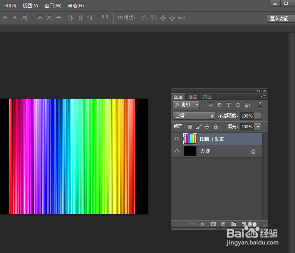
Task: Collapse the layers panel to icons
Action: click(x=258, y=91)
